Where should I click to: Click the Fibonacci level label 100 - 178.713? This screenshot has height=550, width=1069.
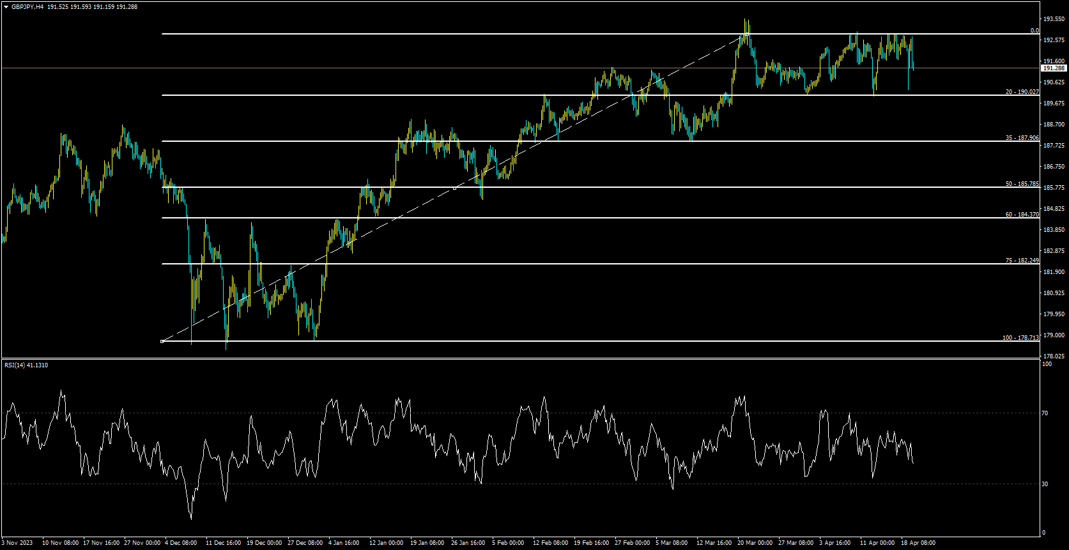click(x=1020, y=338)
